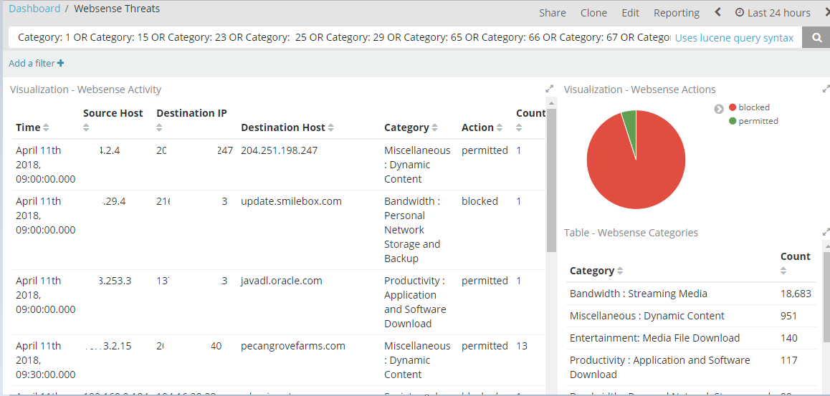Sort activity table by Count

tap(519, 128)
